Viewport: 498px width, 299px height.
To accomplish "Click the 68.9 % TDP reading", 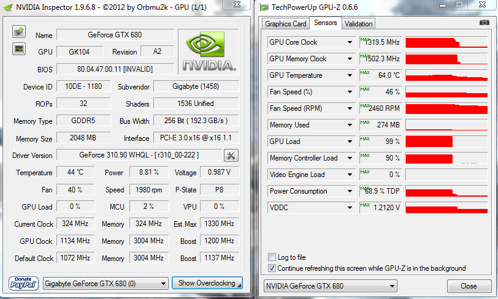I will coord(380,191).
